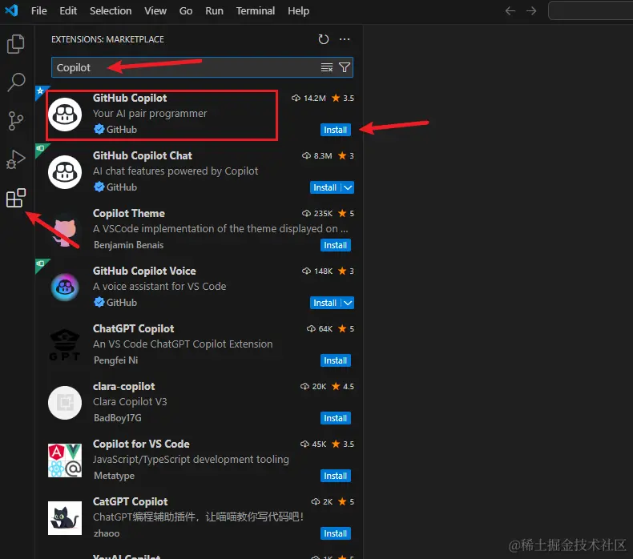Install Copilot for VS Code extension
The height and width of the screenshot is (559, 633).
tap(335, 476)
